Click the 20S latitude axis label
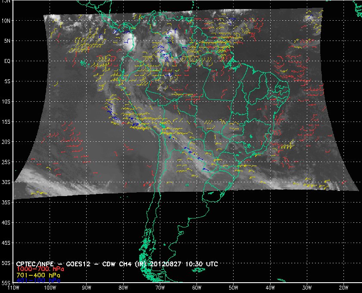 (x=7, y=142)
